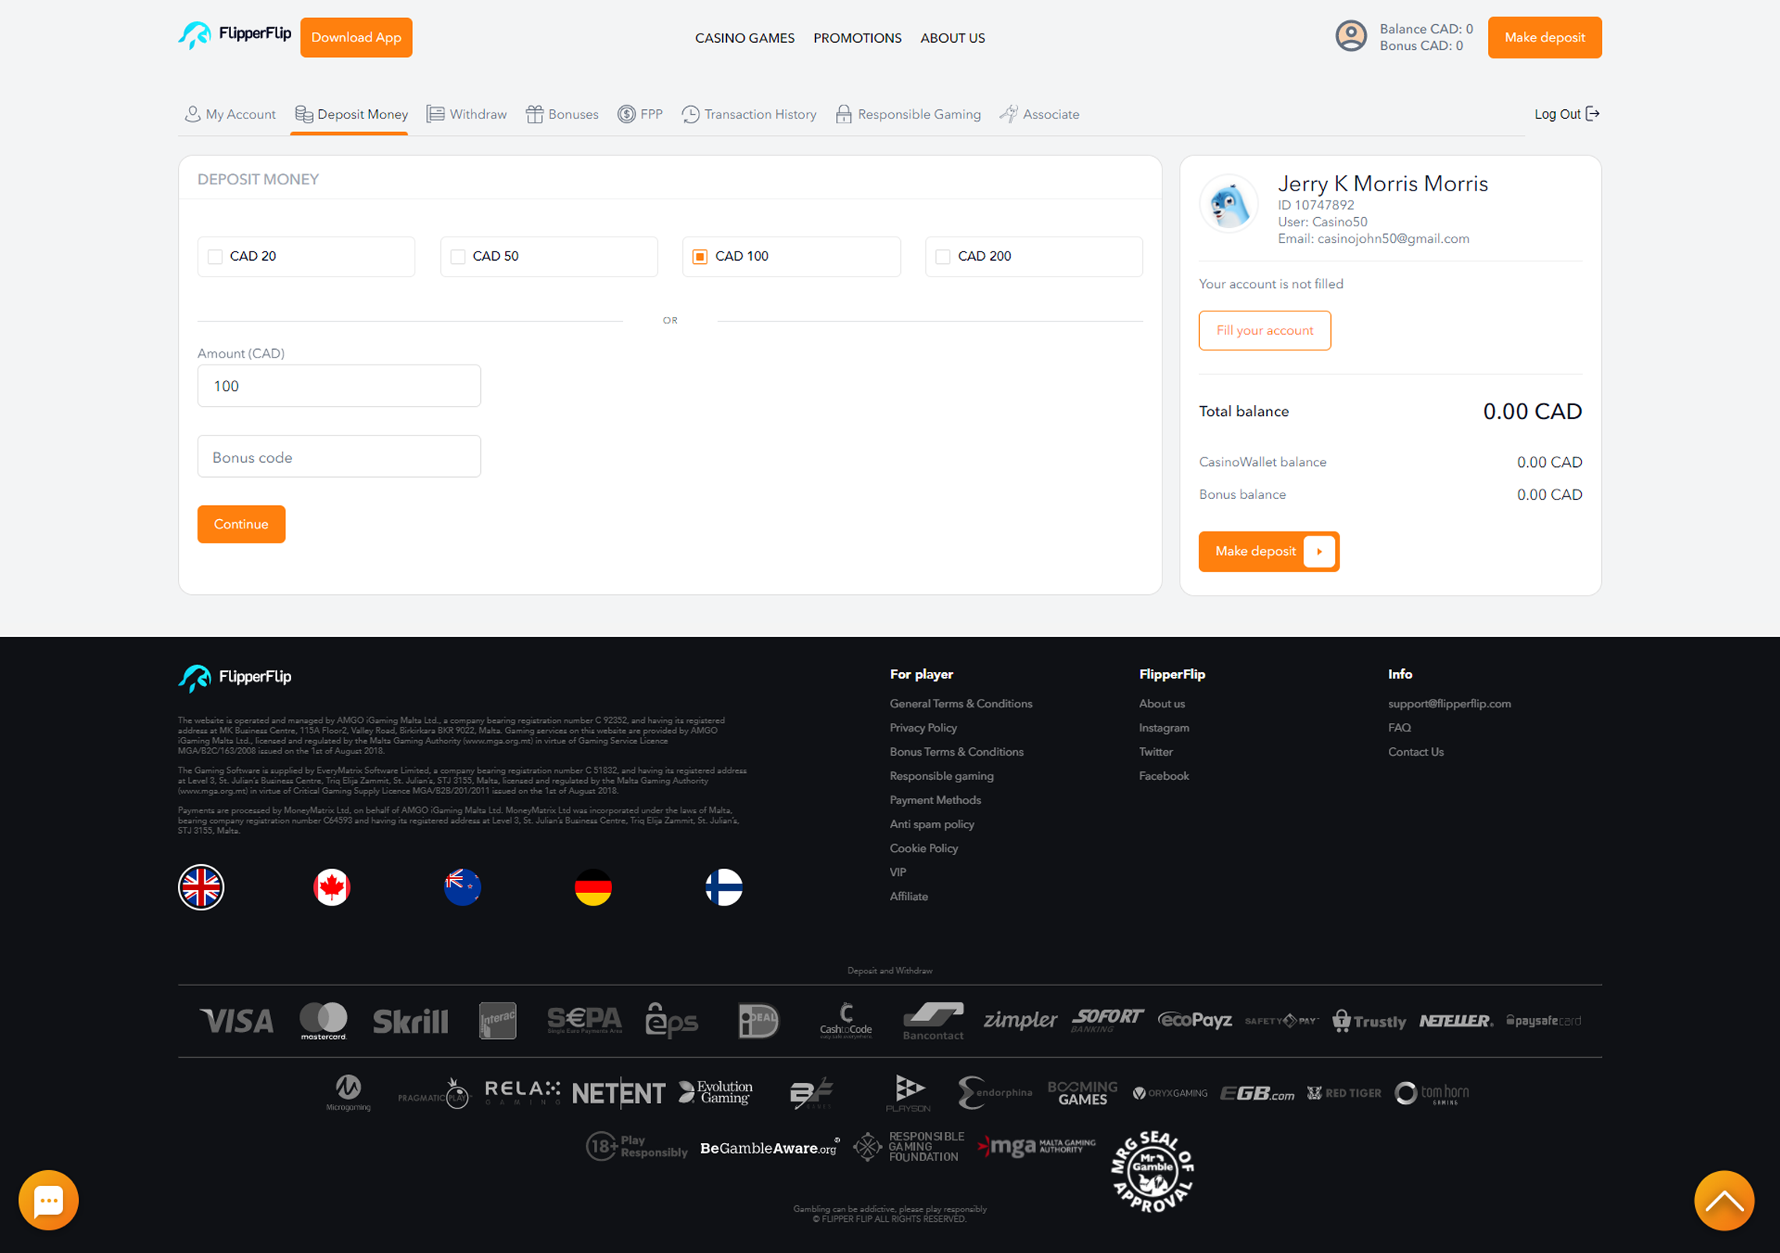Open the VIP footer link
The width and height of the screenshot is (1780, 1253).
(898, 872)
